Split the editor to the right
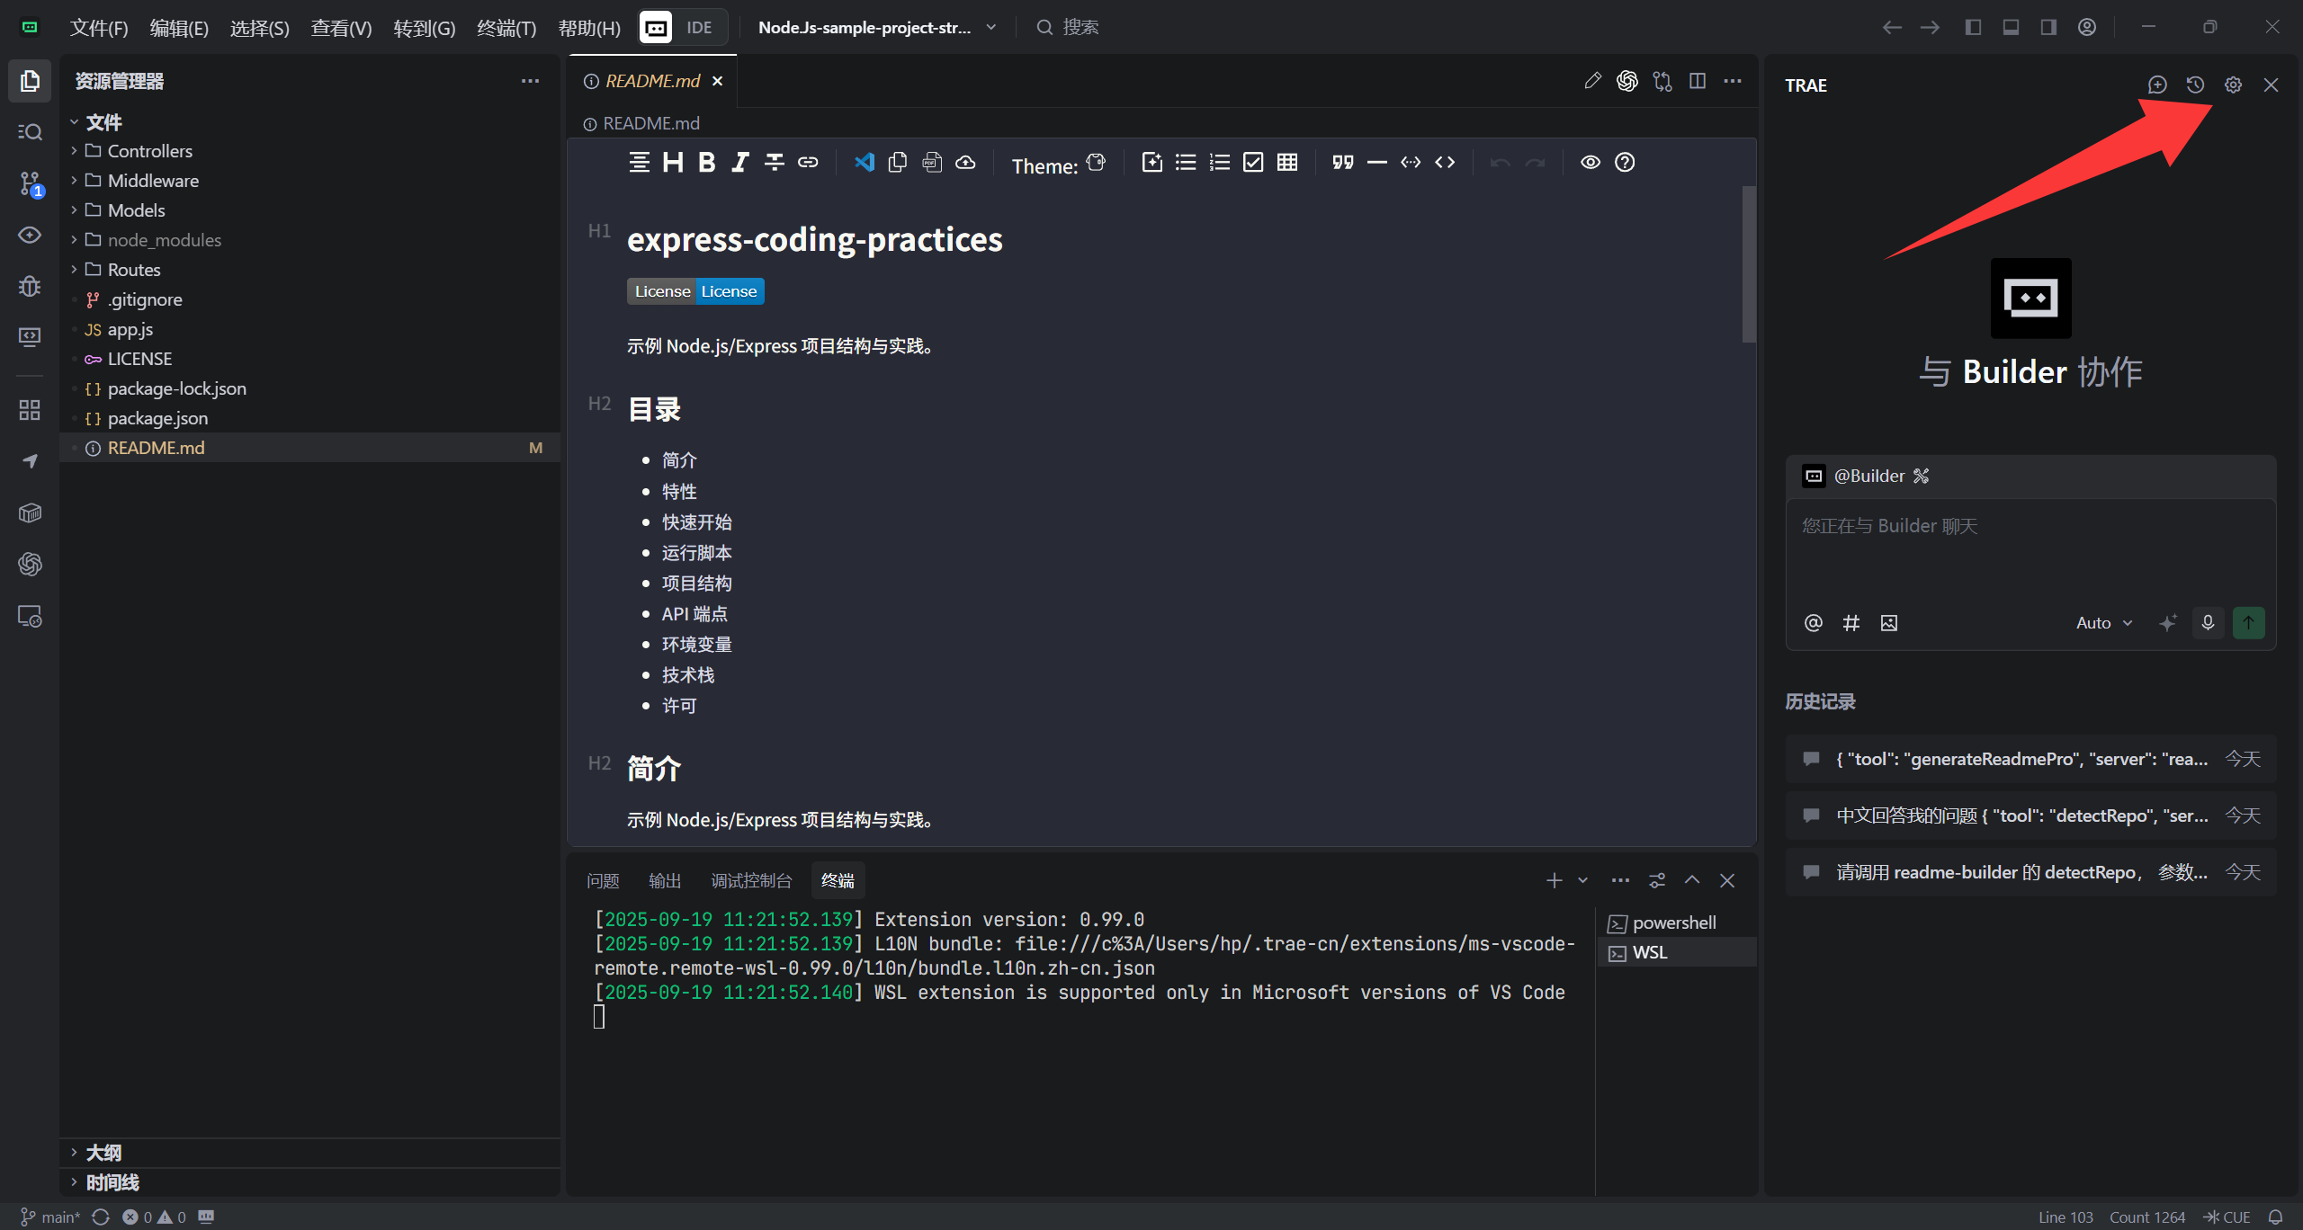This screenshot has width=2303, height=1230. 1698,81
